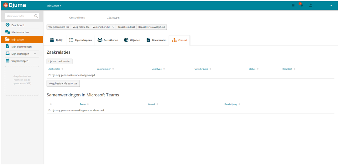Click Lijst van zaakrelaties button
Screen dimensions: 338x165
60,61
